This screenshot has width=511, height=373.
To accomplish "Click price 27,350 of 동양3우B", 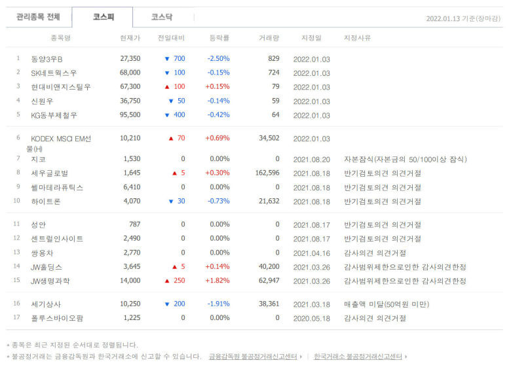I will click(x=130, y=59).
